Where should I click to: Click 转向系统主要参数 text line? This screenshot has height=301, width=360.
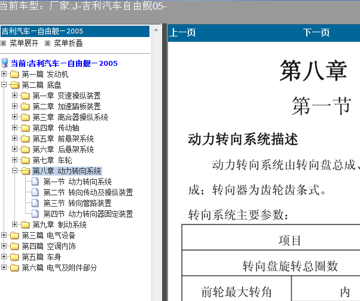[238, 215]
